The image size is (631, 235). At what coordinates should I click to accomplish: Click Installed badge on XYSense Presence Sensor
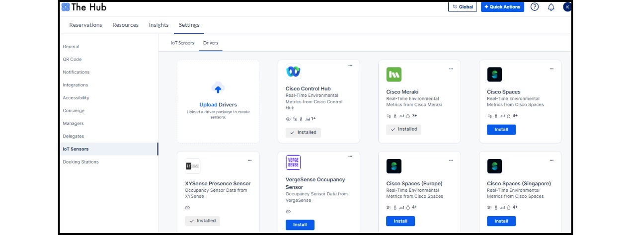tap(202, 221)
